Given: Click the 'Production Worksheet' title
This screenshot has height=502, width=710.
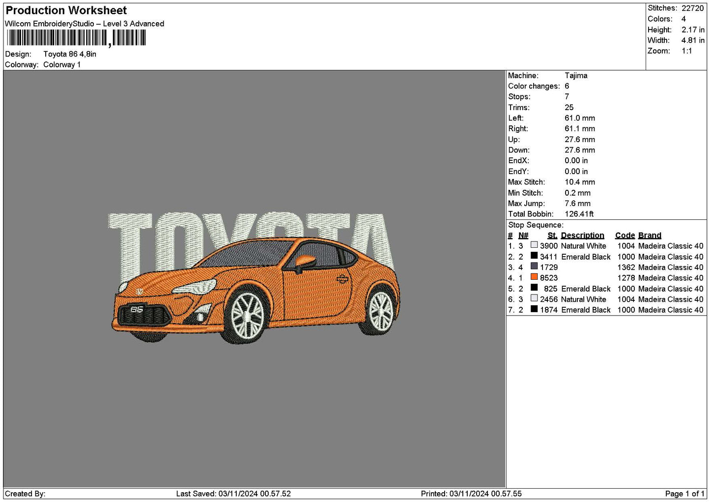Looking at the screenshot, I should pos(66,10).
